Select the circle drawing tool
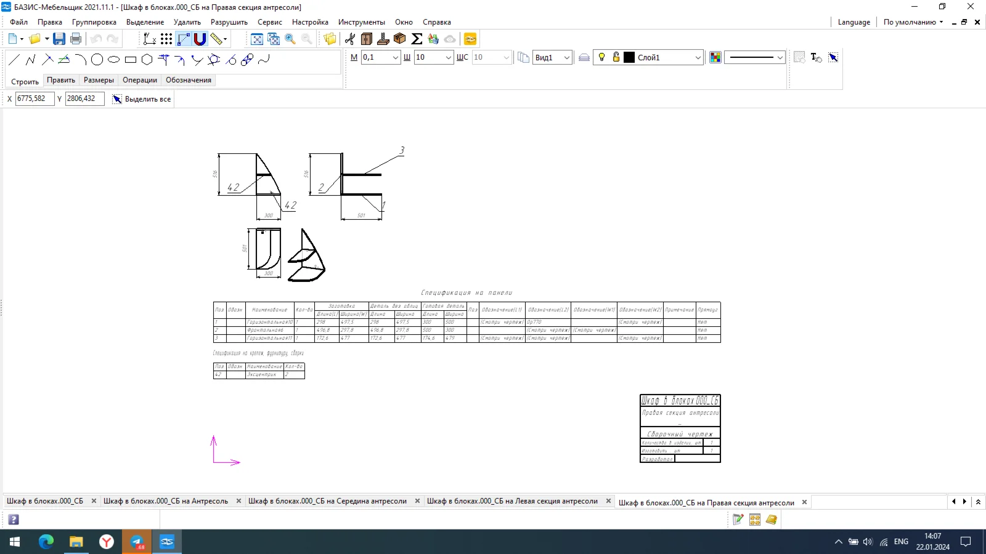 (97, 60)
